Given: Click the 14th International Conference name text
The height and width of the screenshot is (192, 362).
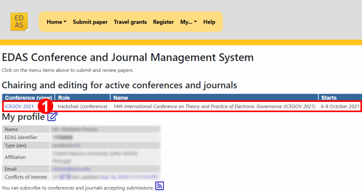Looking at the screenshot, I should [214, 106].
